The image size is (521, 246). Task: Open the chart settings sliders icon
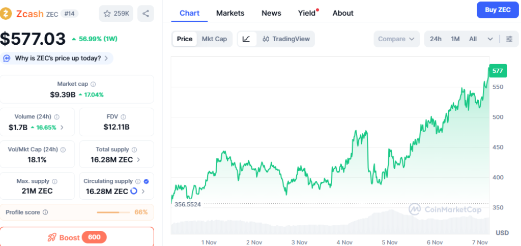tap(509, 39)
